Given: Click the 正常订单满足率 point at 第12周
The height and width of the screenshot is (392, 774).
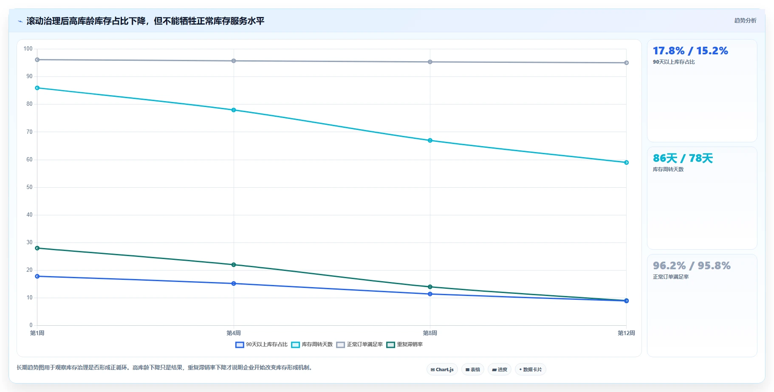Looking at the screenshot, I should point(626,63).
